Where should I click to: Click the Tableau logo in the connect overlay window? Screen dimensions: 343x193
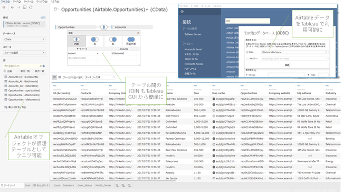(x=182, y=12)
